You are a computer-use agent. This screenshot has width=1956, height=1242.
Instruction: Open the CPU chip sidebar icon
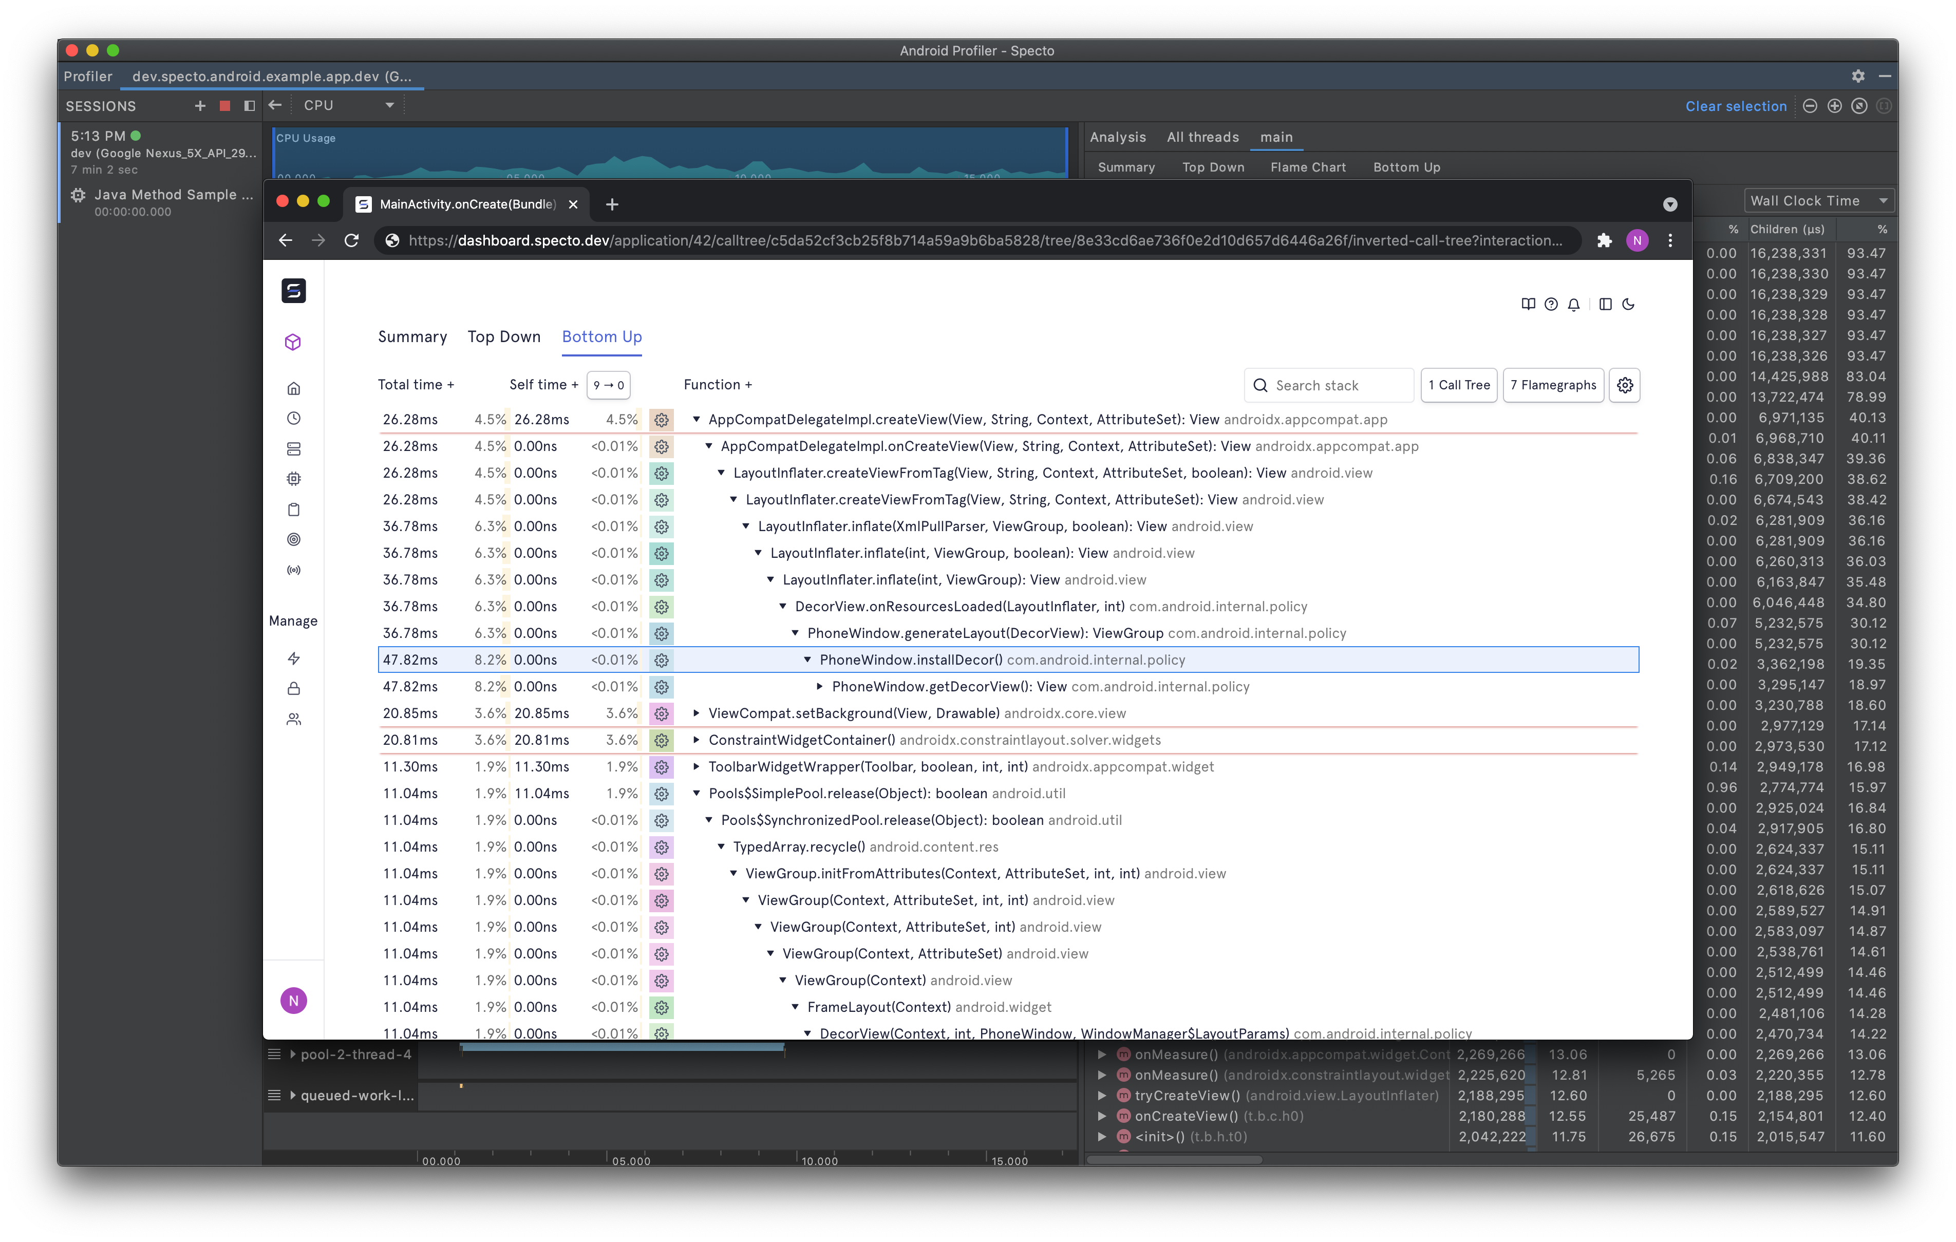click(293, 479)
